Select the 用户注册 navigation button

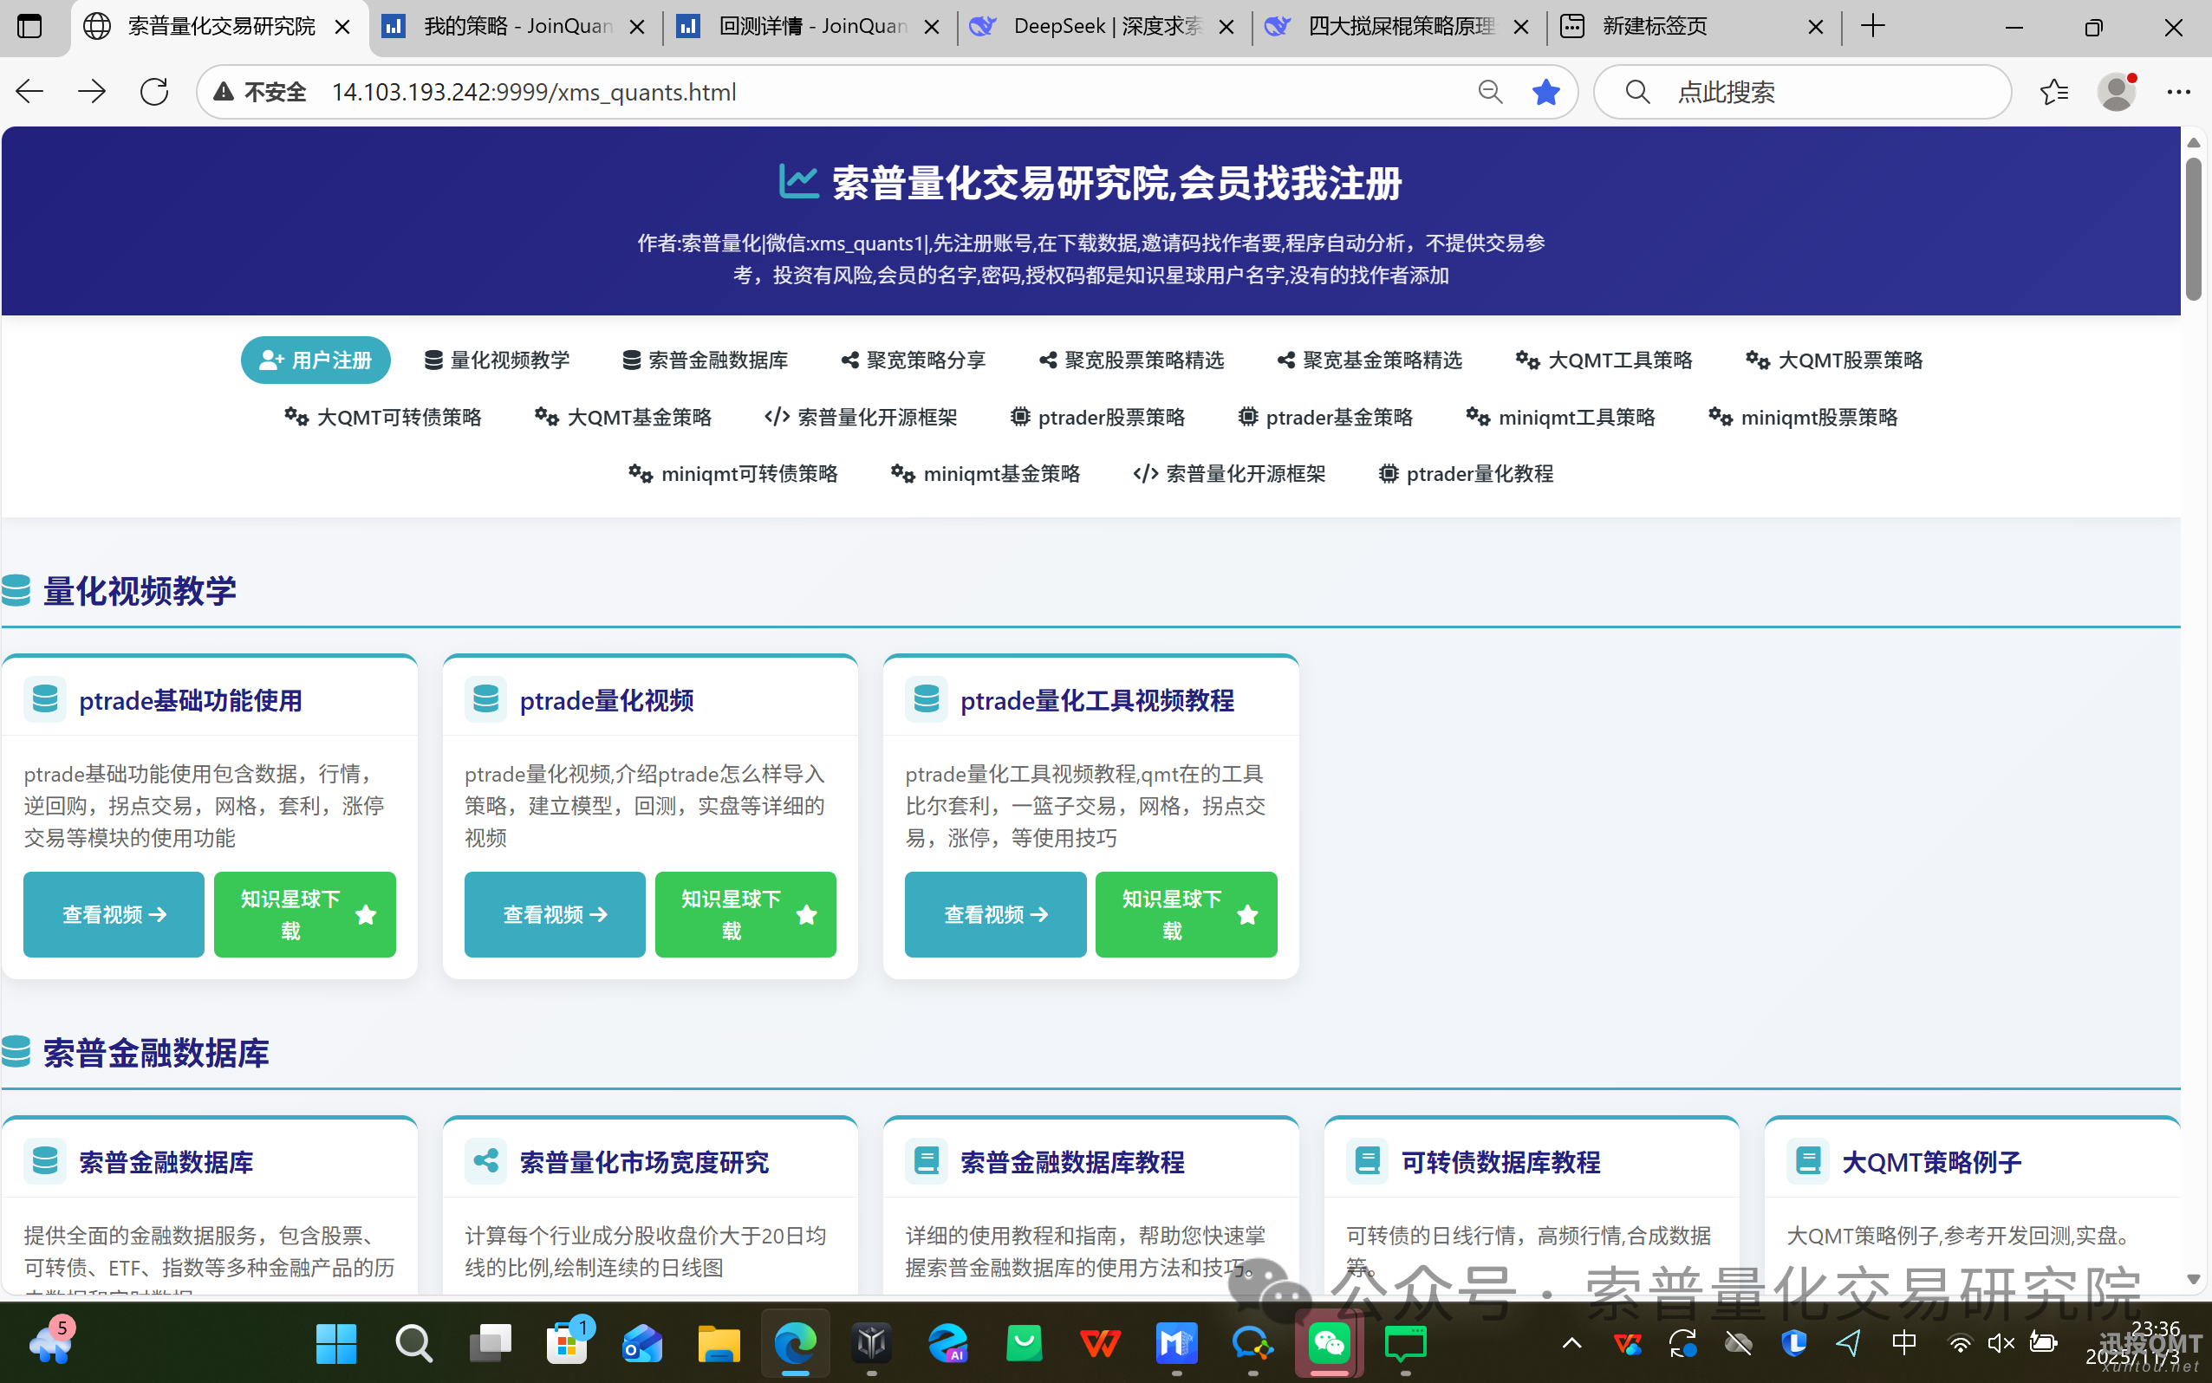(315, 360)
